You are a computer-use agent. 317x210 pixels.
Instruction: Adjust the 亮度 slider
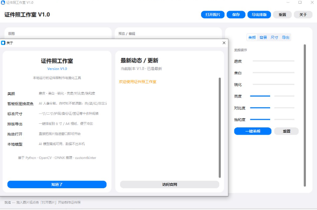click(272, 96)
